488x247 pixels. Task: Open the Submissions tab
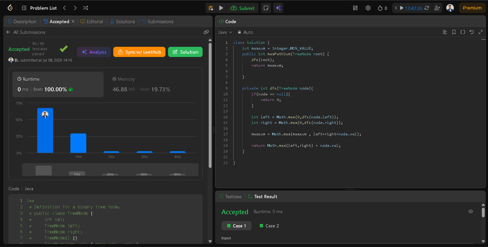tap(157, 22)
